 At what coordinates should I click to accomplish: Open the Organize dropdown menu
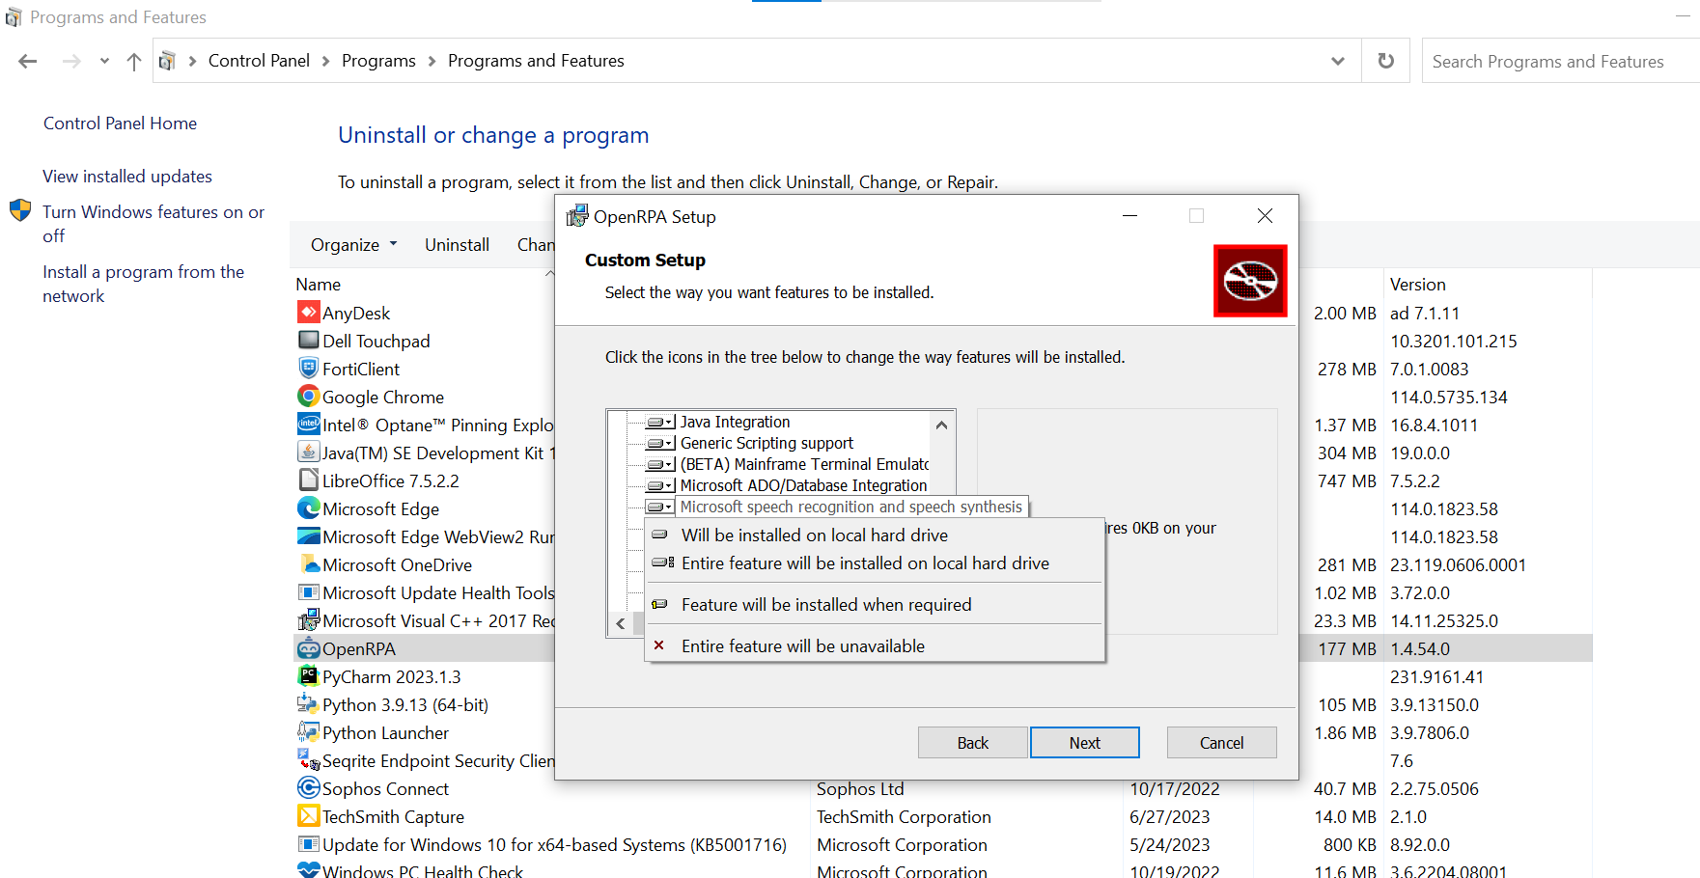click(x=354, y=245)
